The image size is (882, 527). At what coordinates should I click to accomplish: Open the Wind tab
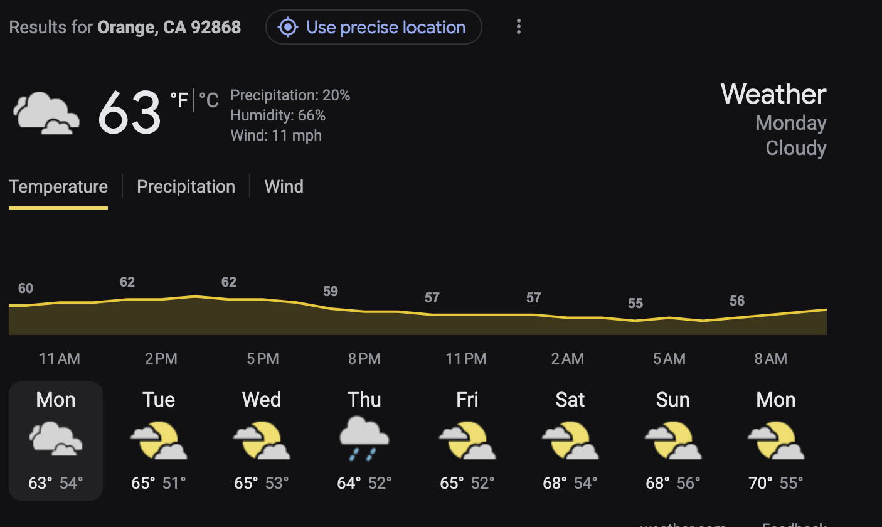[284, 187]
